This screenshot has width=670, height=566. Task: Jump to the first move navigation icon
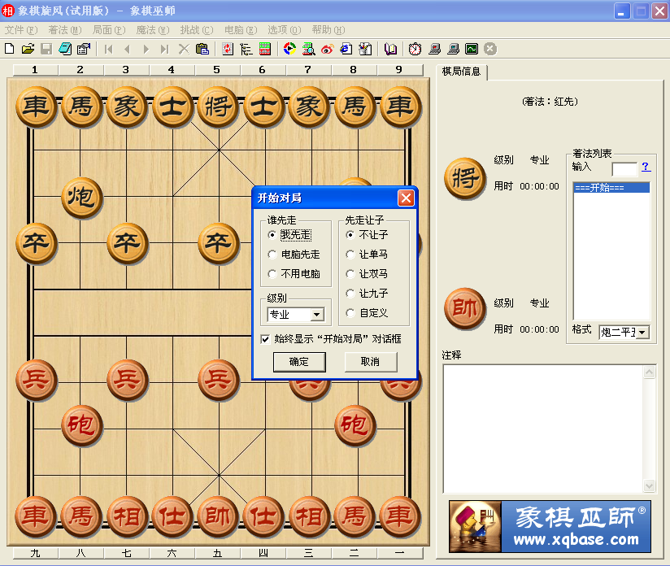point(107,48)
